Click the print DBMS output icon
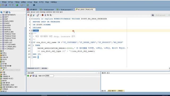The image size is (170, 96). point(36,76)
